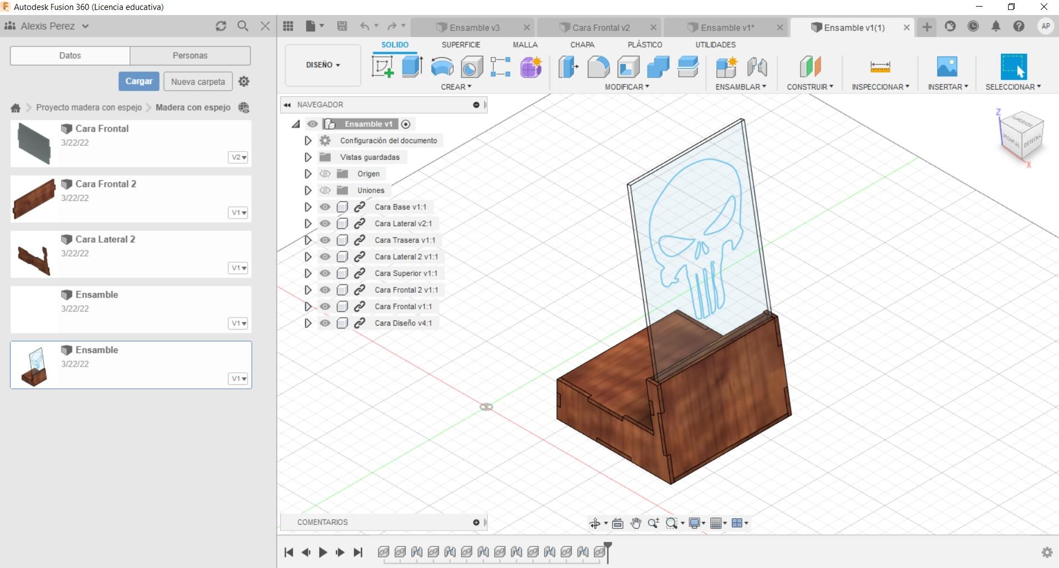Viewport: 1059px width, 568px height.
Task: Select the Joint tool icon
Action: coord(757,67)
